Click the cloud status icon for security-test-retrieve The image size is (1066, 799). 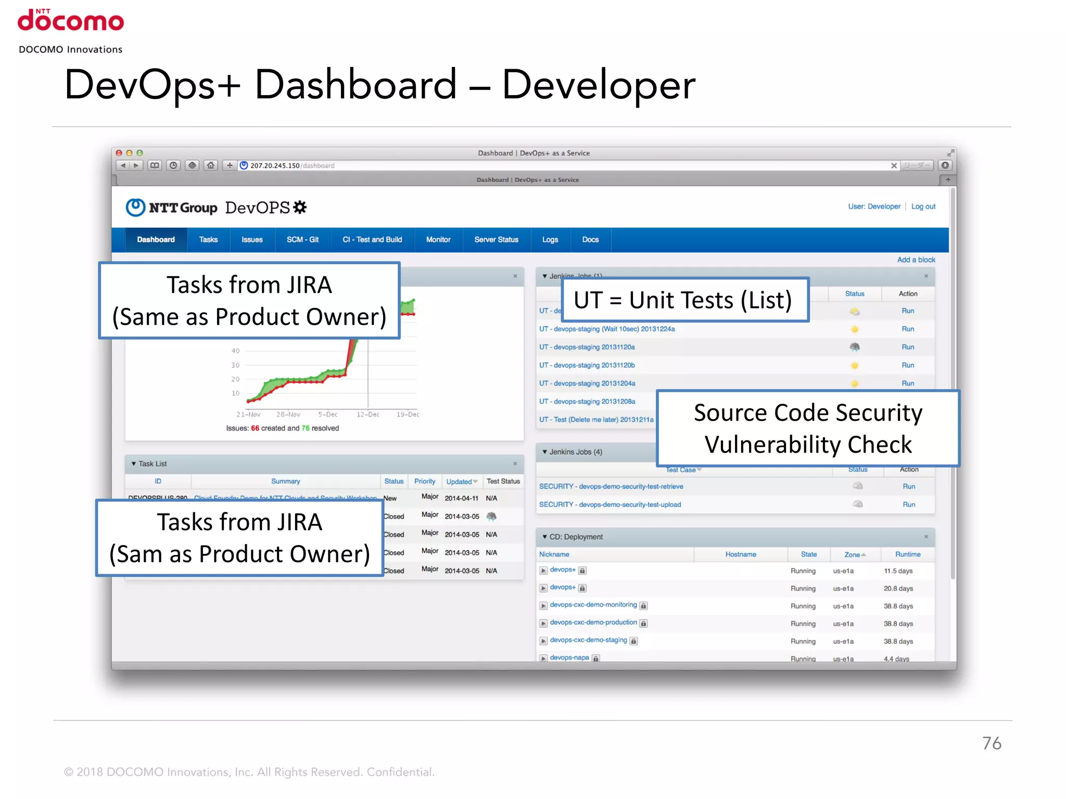pos(858,486)
